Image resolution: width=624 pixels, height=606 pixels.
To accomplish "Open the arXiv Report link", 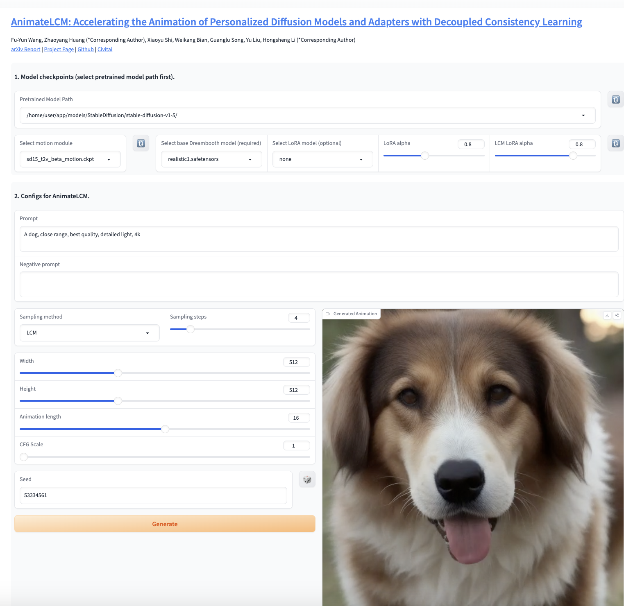I will point(25,49).
